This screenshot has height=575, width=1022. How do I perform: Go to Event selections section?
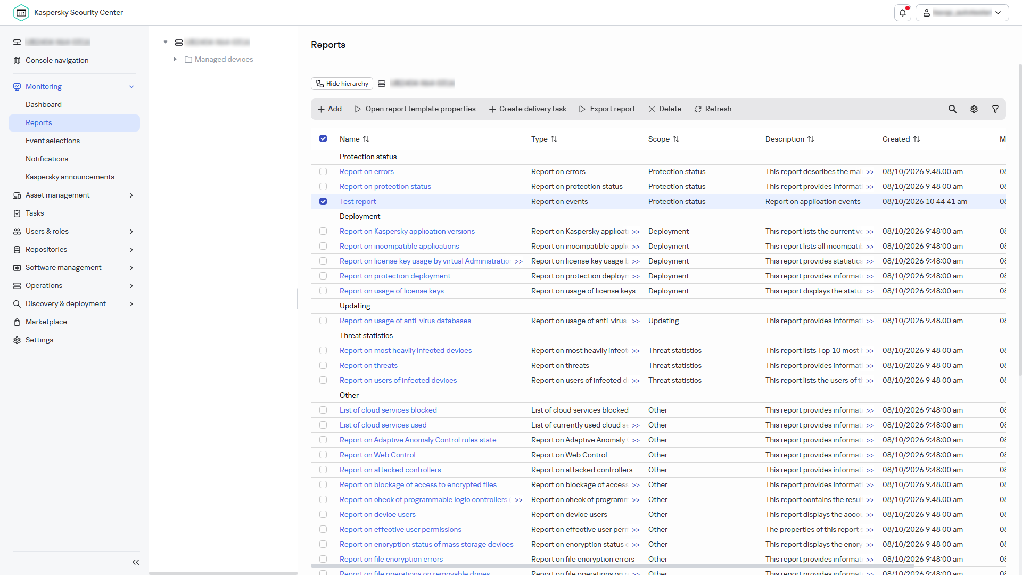(x=53, y=141)
